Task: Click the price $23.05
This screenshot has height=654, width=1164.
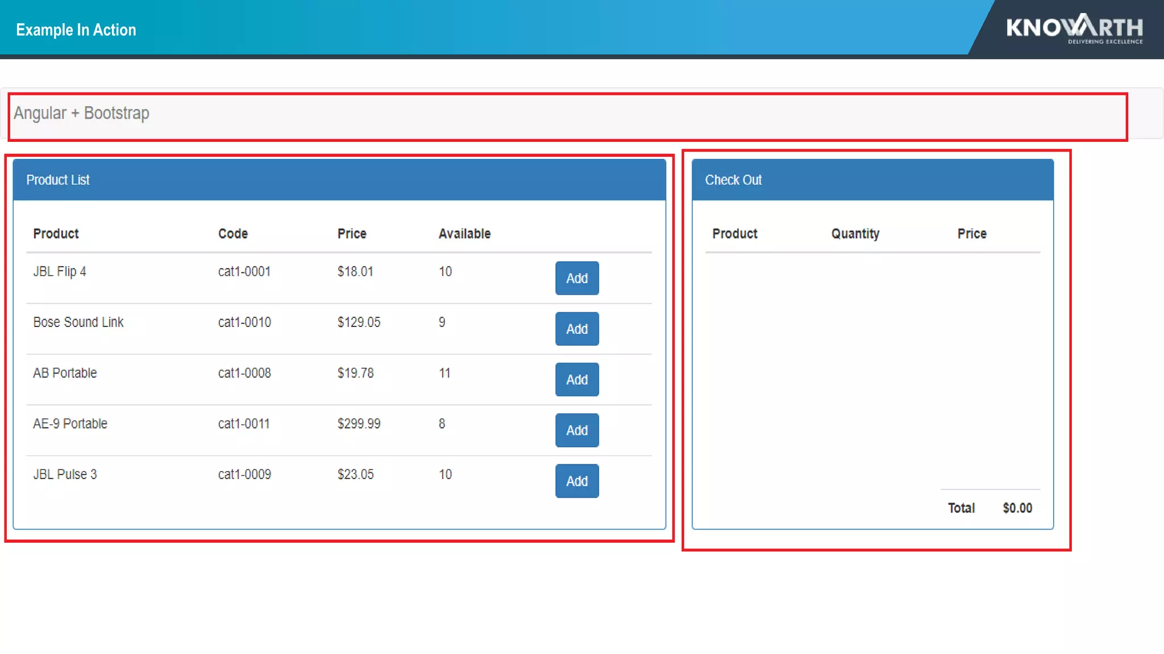Action: 355,474
